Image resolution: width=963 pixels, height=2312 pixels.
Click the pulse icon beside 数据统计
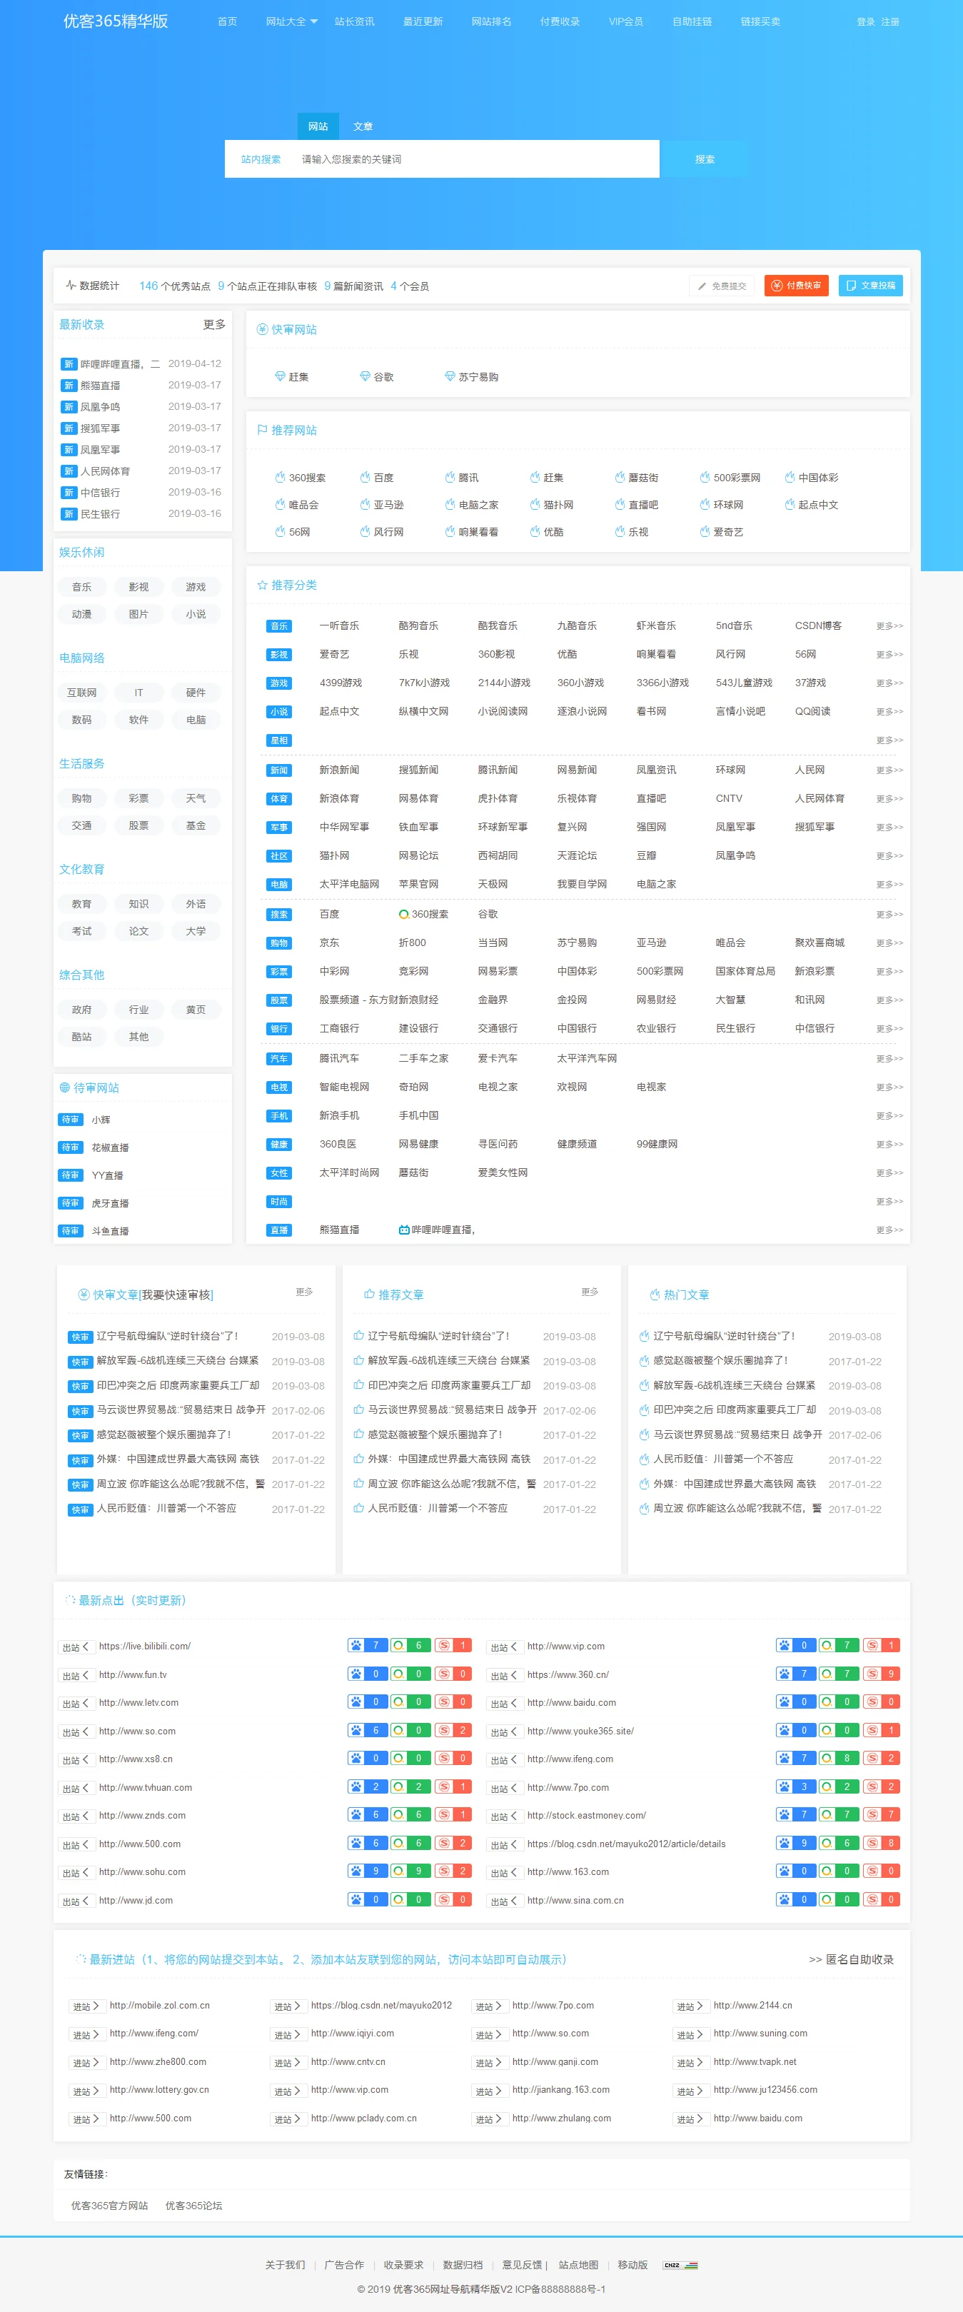tap(70, 286)
